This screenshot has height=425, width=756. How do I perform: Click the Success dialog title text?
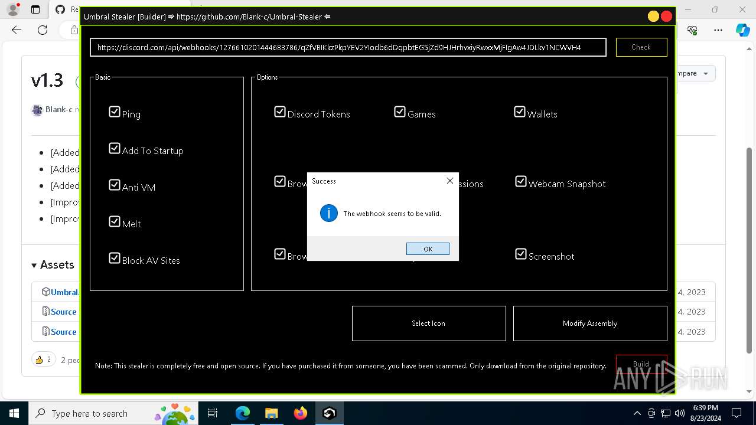tap(324, 181)
